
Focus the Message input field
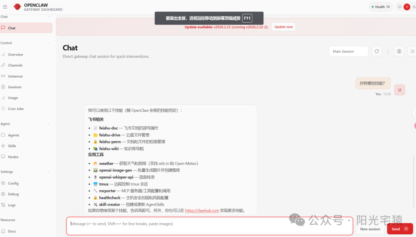click(x=210, y=226)
